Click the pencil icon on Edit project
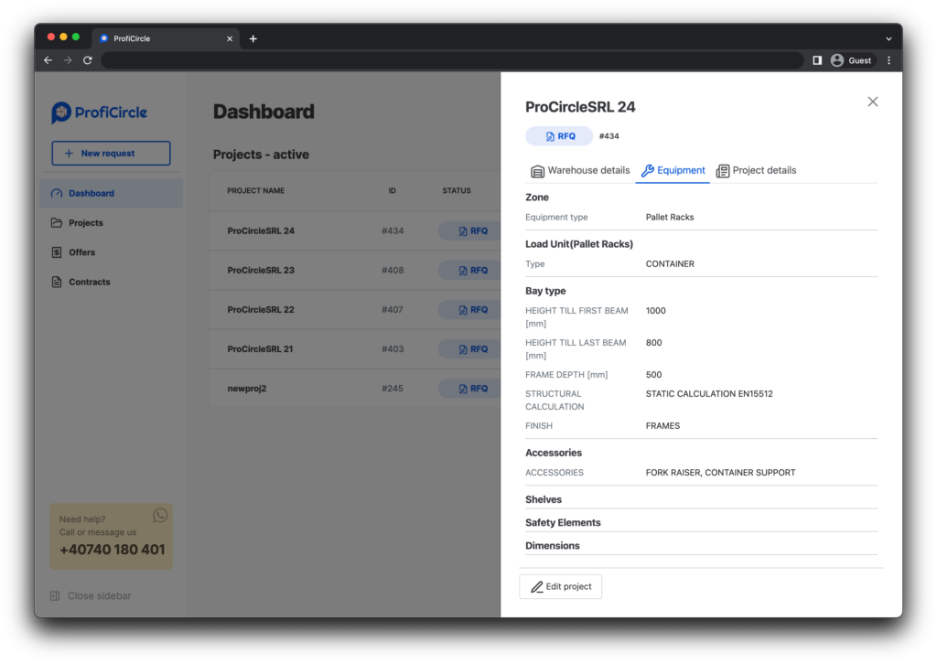Viewport: 937px width, 663px height. (x=536, y=587)
